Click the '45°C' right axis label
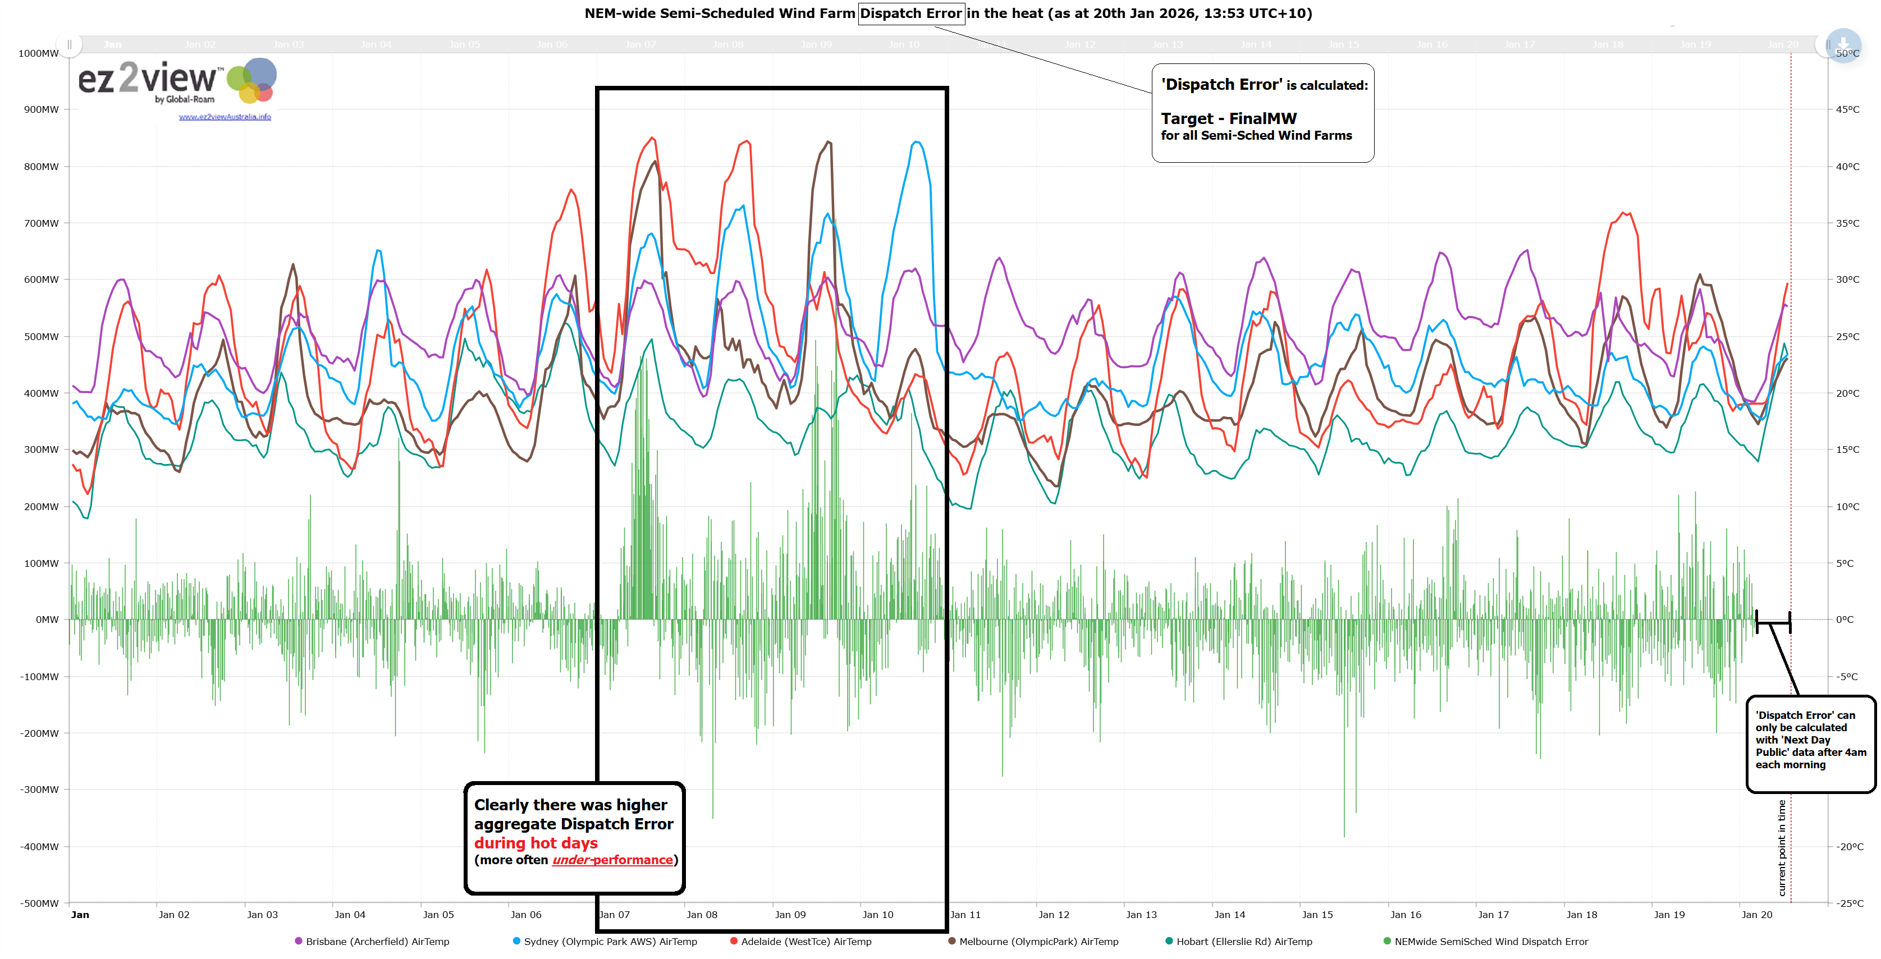This screenshot has height=959, width=1881. (x=1847, y=109)
